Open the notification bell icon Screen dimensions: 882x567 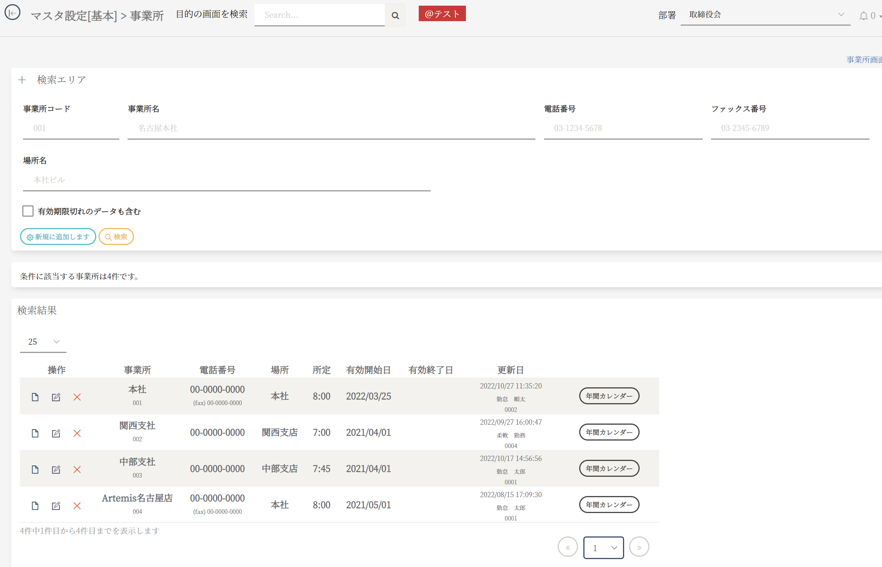tap(863, 16)
